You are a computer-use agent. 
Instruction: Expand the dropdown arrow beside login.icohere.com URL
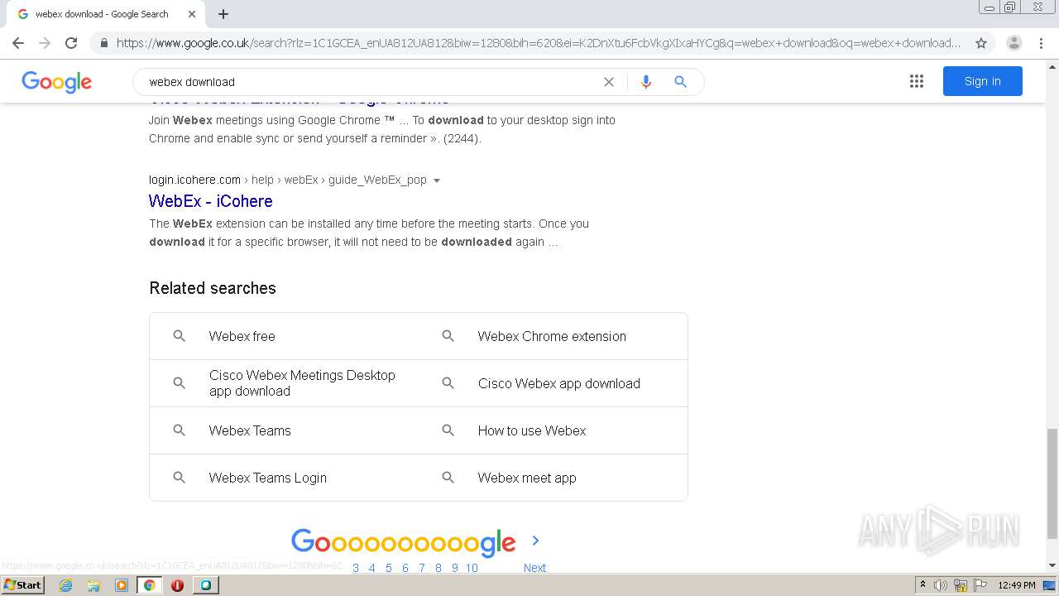(x=437, y=180)
